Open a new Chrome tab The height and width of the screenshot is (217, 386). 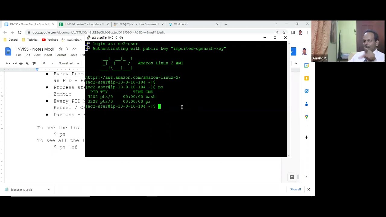(226, 24)
